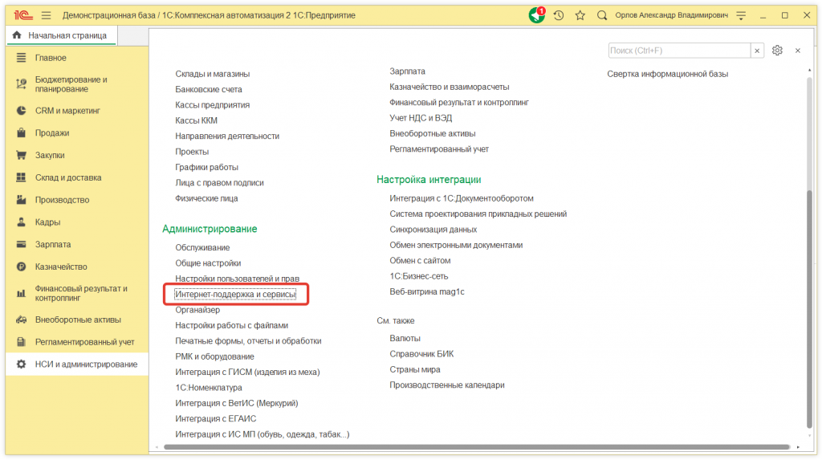Open Внеоборотные активы sidebar section
Viewport: 822px width, 460px height.
pyautogui.click(x=77, y=320)
